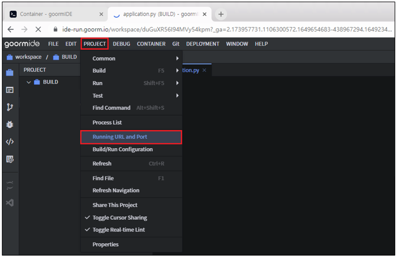
Task: Close the application.py editor tab
Action: [204, 70]
